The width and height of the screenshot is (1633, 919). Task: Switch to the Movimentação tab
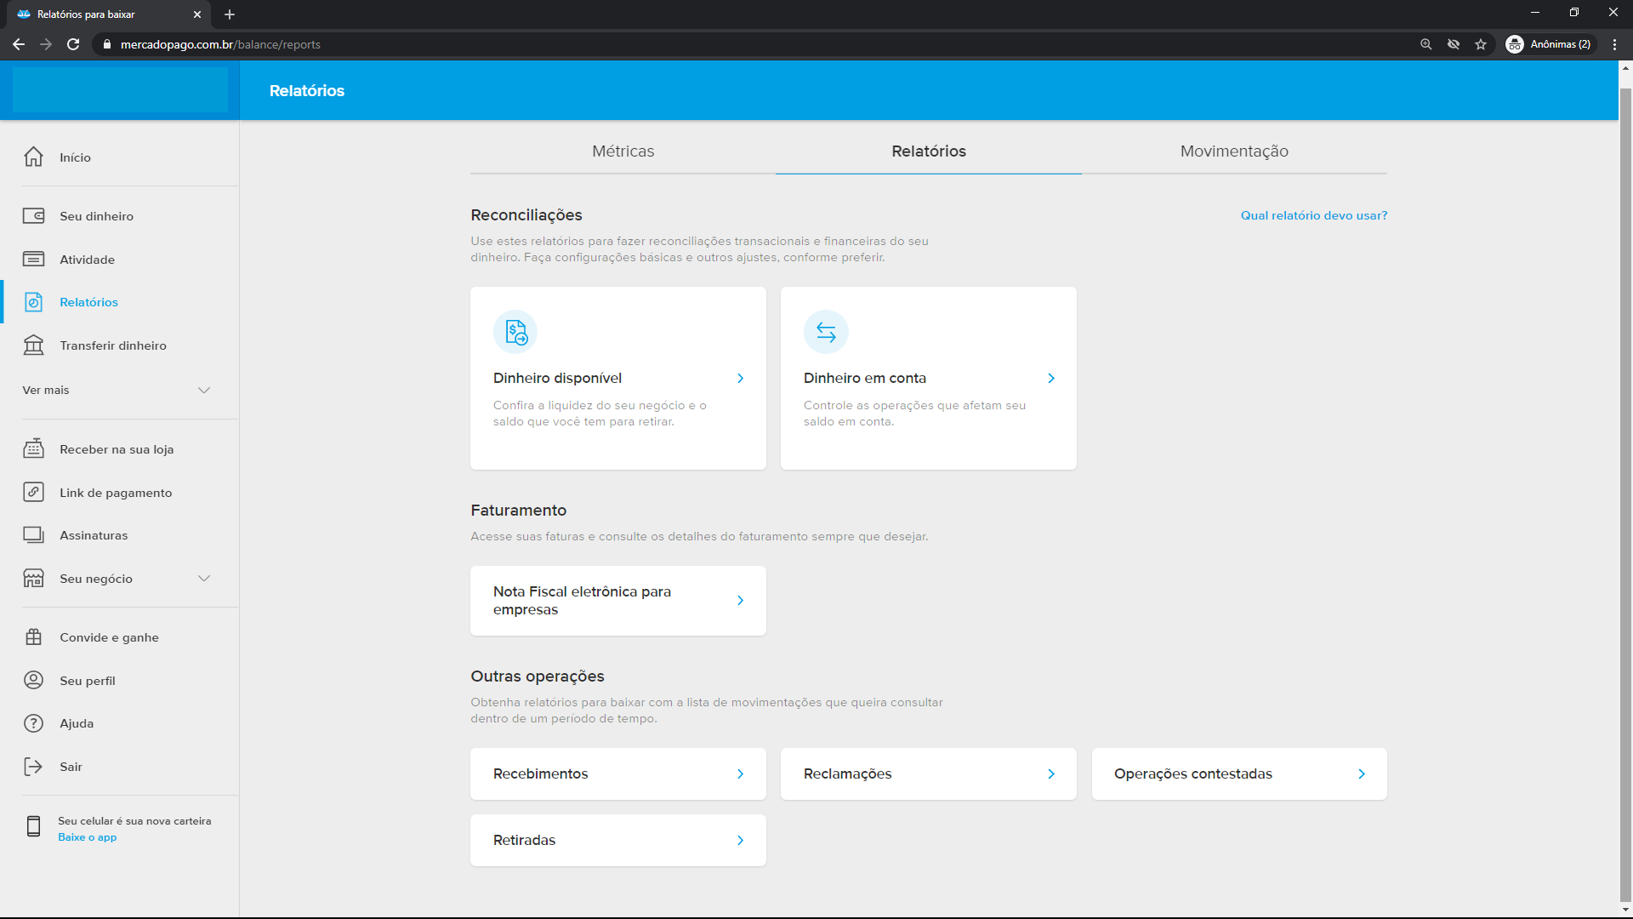click(x=1234, y=151)
